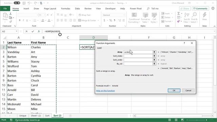This screenshot has width=217, height=122.
Task: Select the cell containing Wofford
Action: click(x=19, y=66)
